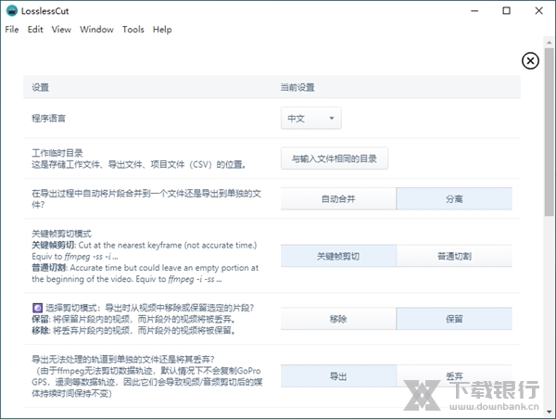The width and height of the screenshot is (556, 419).
Task: Click the LosslessCut app icon in title bar
Action: tap(12, 10)
